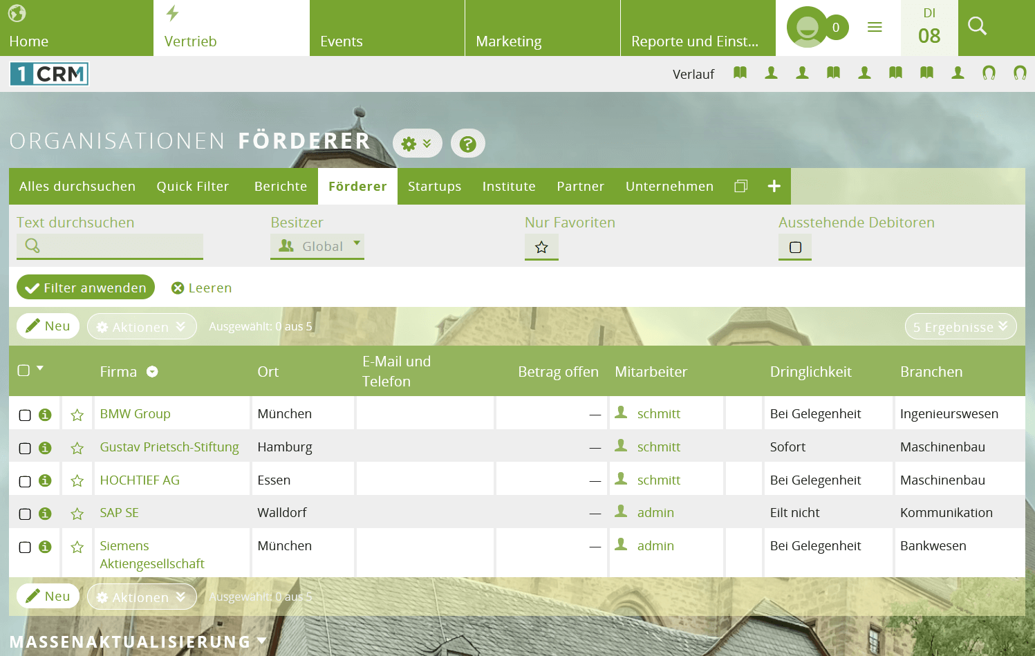Toggle the Nur Favoriten star filter
This screenshot has width=1035, height=656.
point(541,247)
